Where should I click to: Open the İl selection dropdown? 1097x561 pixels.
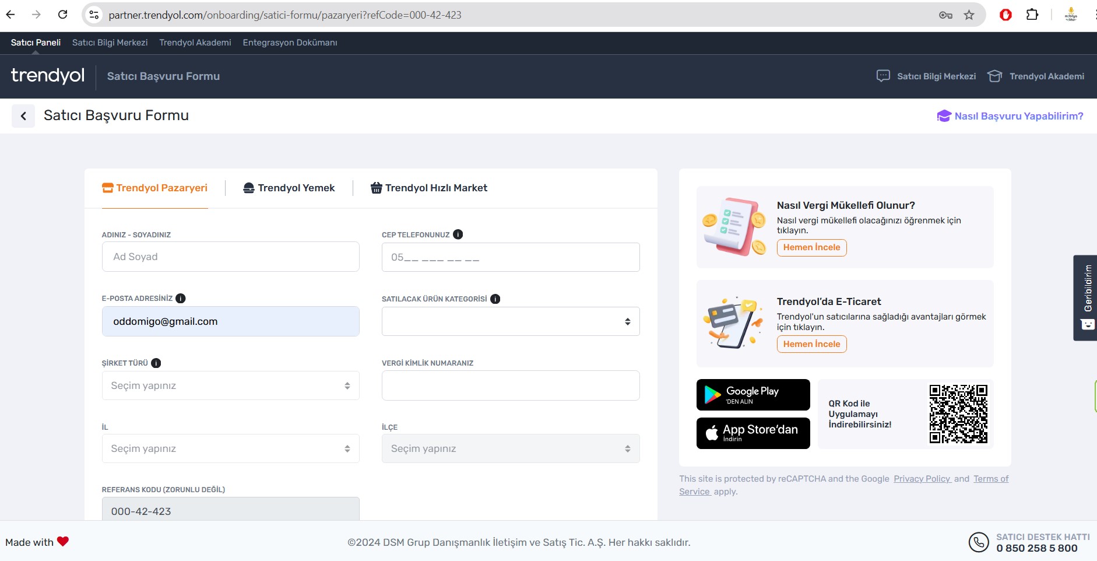[231, 448]
